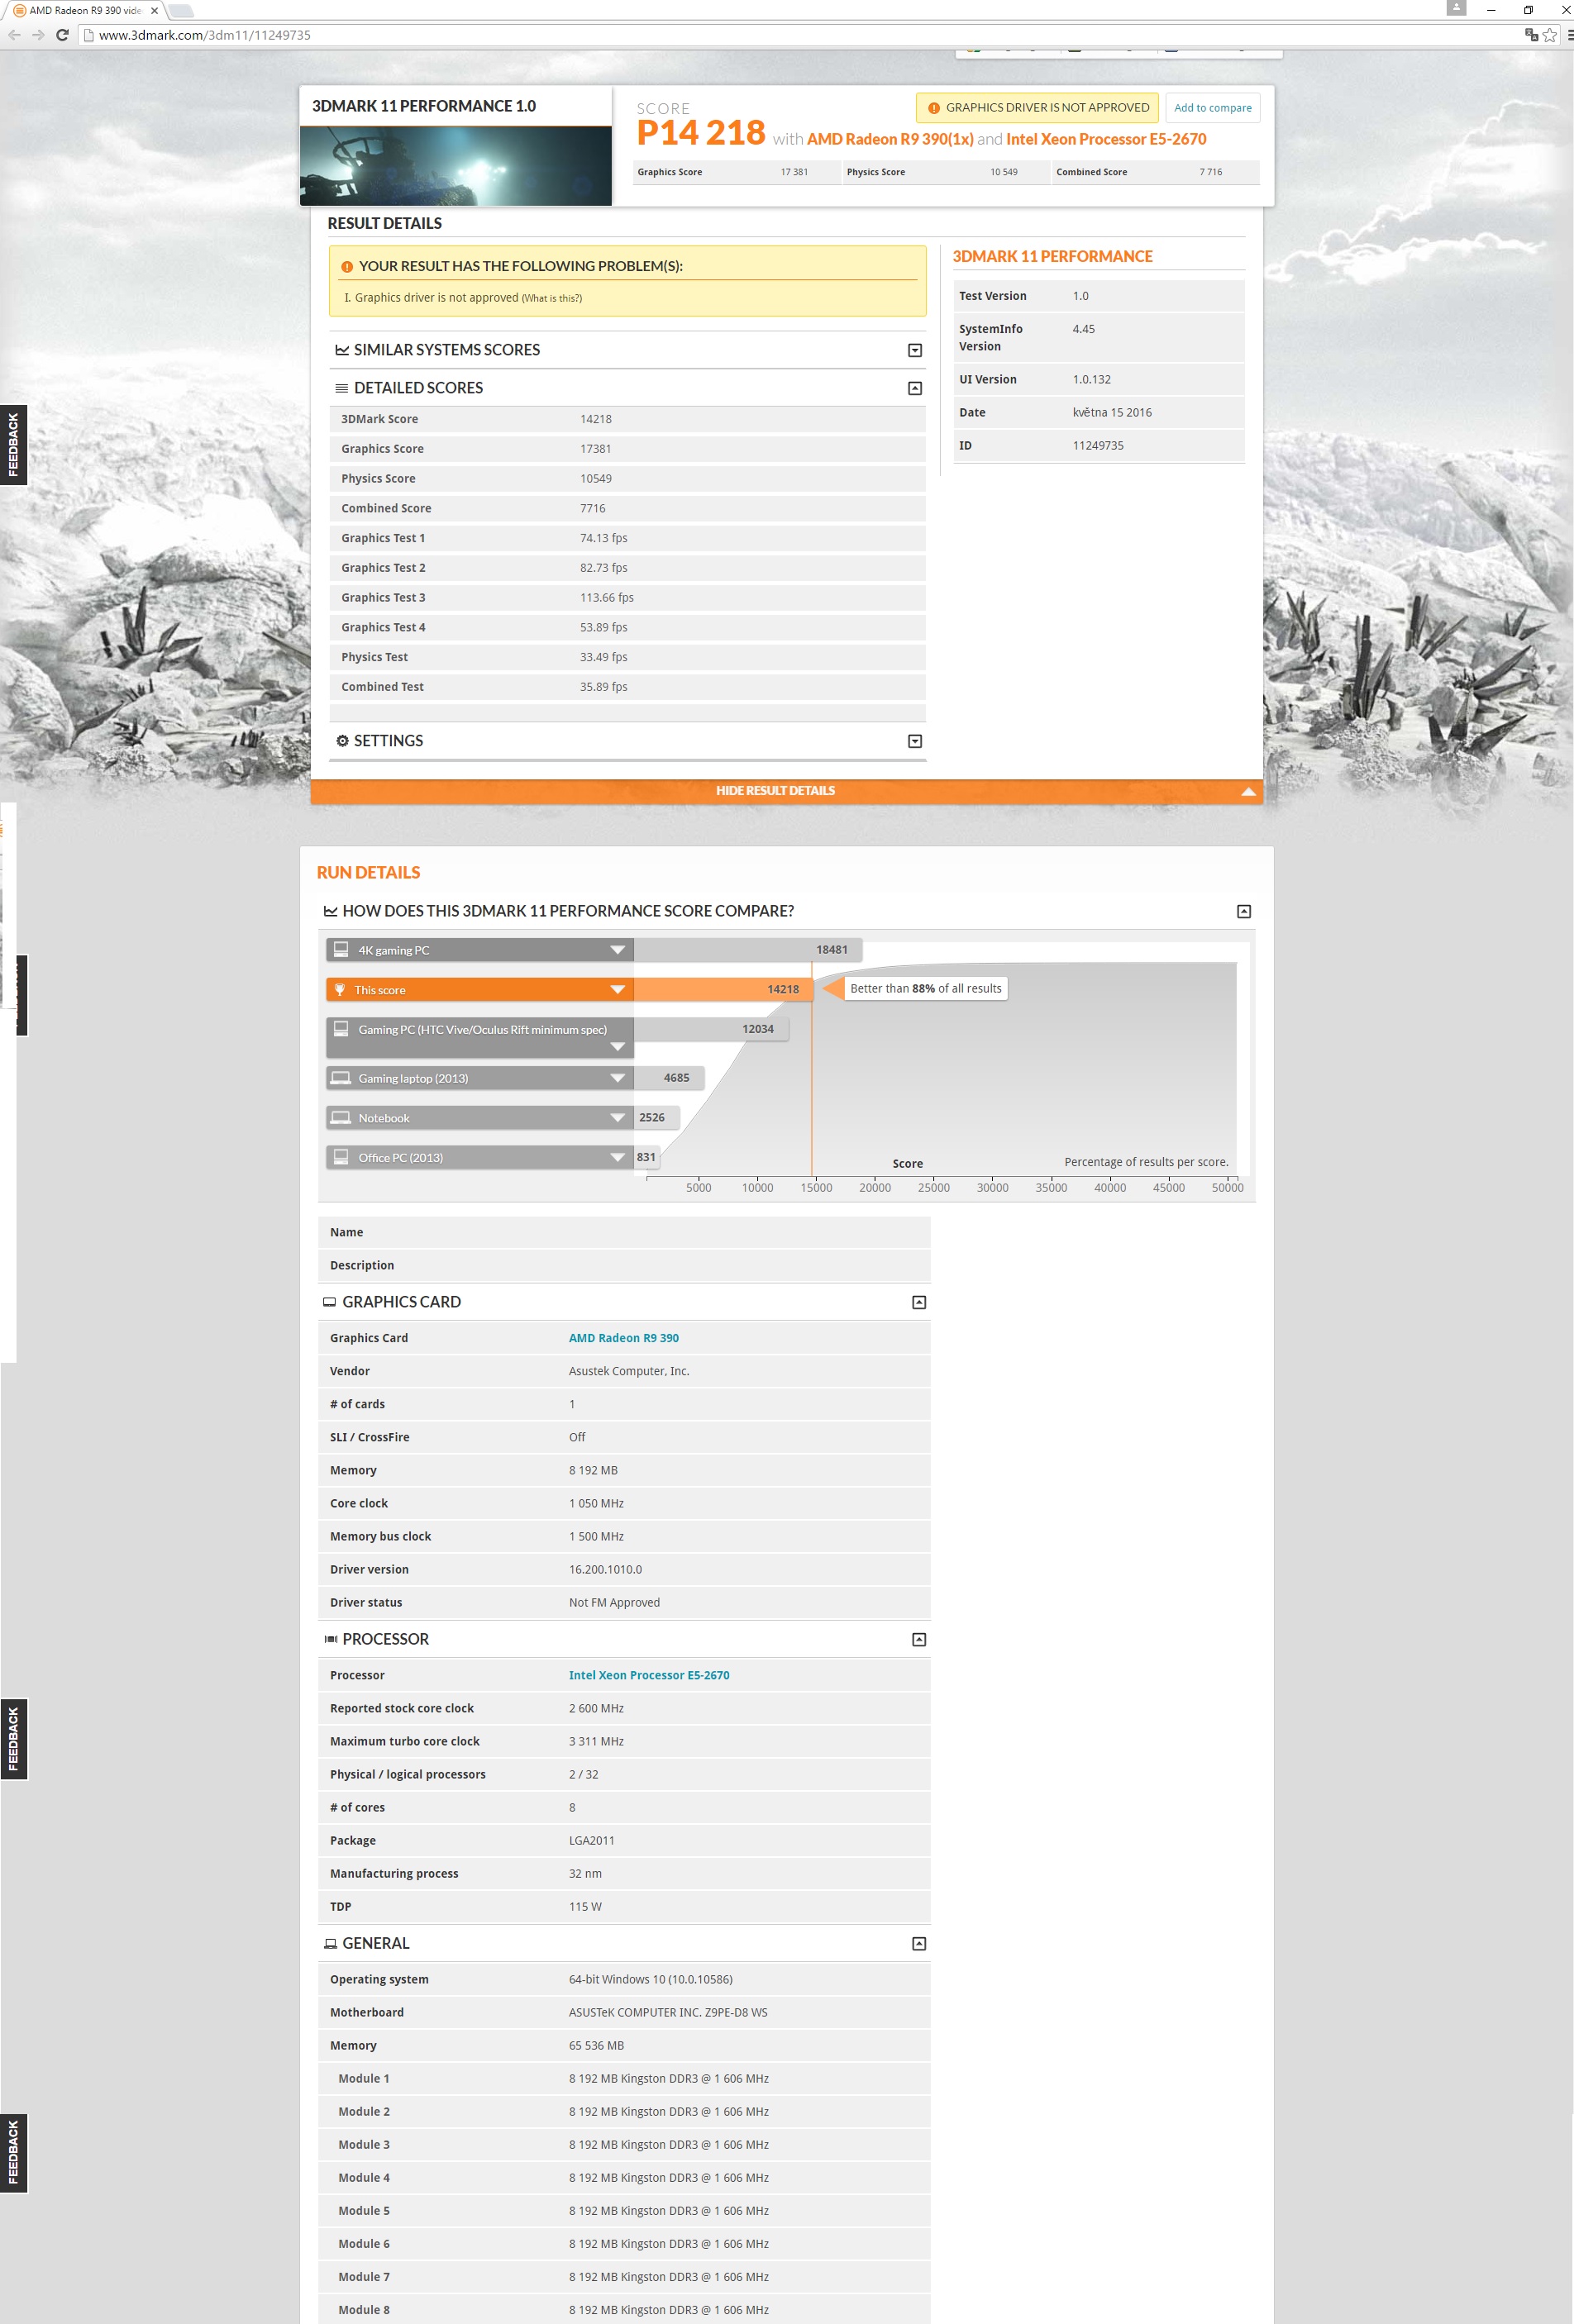Open the Gaming laptop (2013) dropdown
Screen dimensions: 1574x2324
coord(617,1078)
